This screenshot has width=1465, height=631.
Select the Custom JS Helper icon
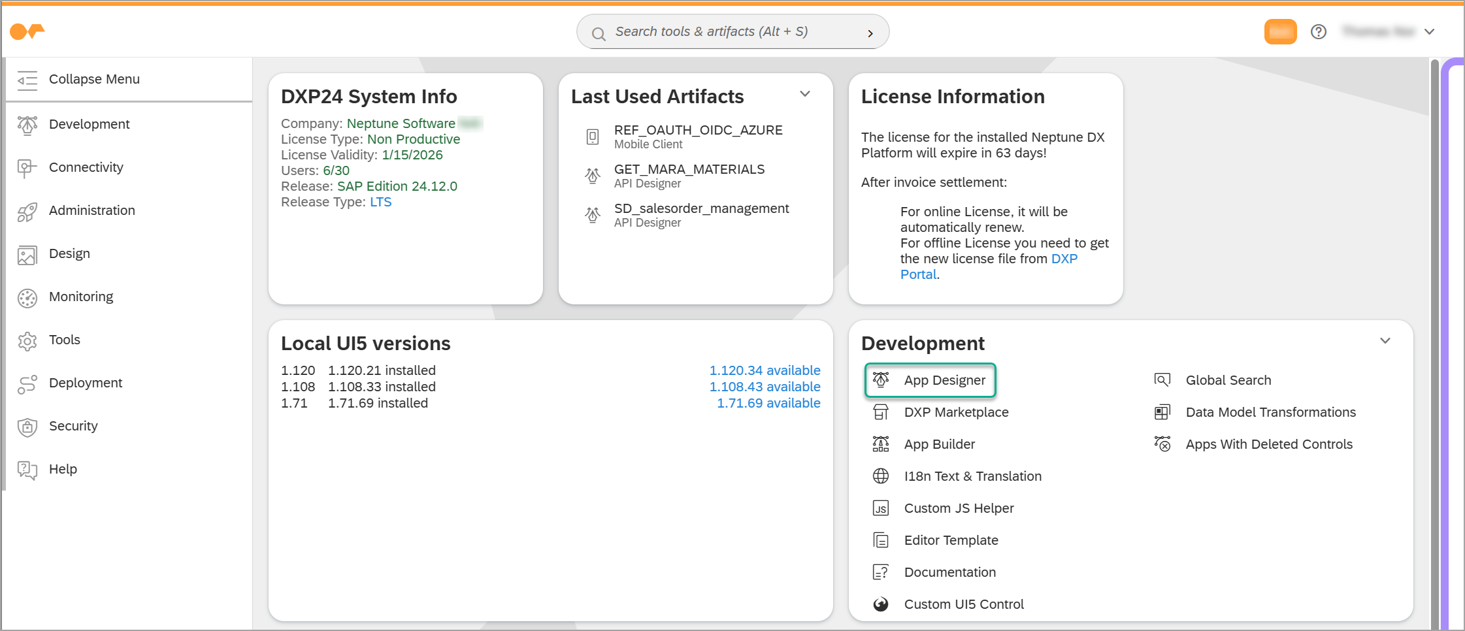pyautogui.click(x=880, y=508)
